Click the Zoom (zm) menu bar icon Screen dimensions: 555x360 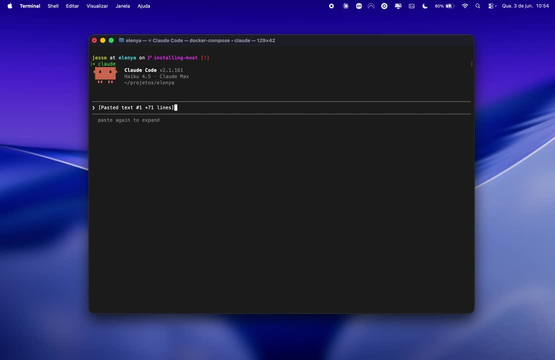359,6
